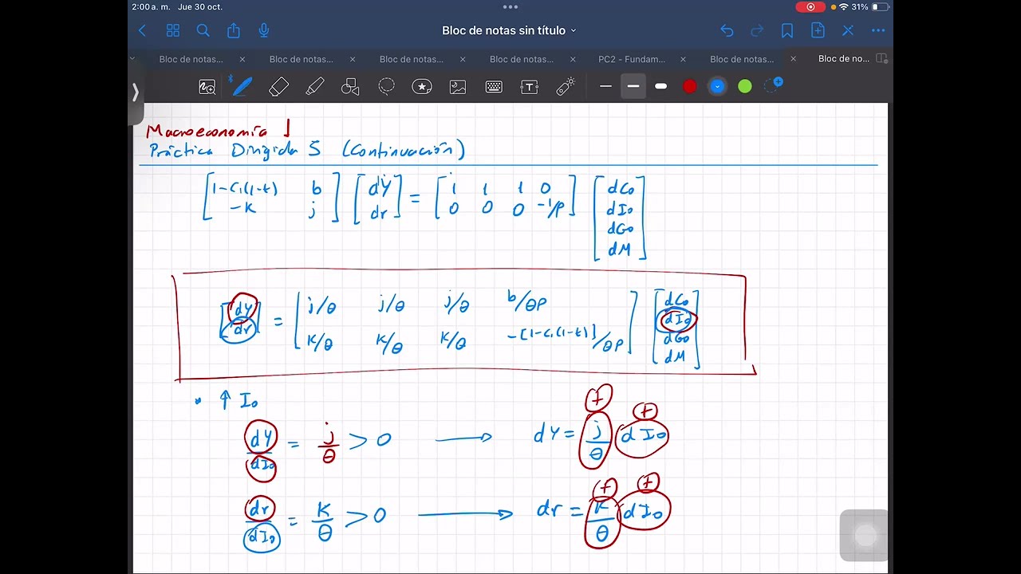Open split view icon on active tab
The width and height of the screenshot is (1021, 574).
(x=881, y=59)
